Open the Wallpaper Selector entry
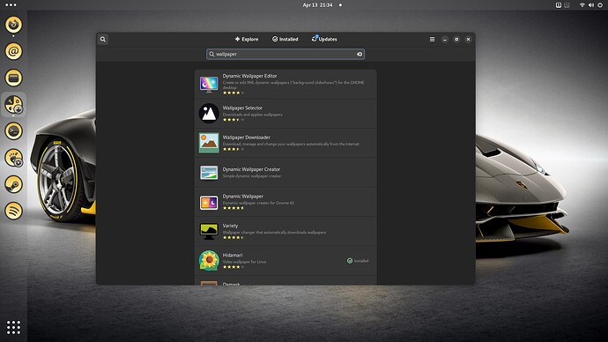Image resolution: width=608 pixels, height=342 pixels. [285, 113]
